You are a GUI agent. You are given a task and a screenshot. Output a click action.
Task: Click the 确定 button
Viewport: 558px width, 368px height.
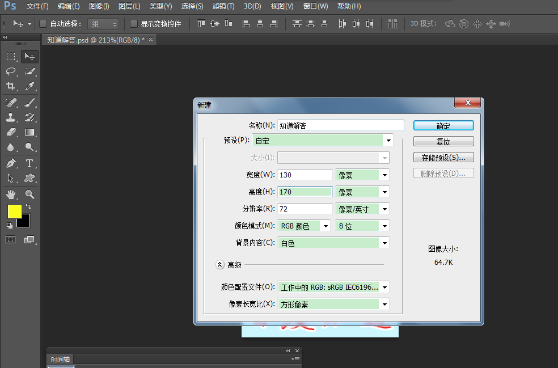[x=443, y=126]
